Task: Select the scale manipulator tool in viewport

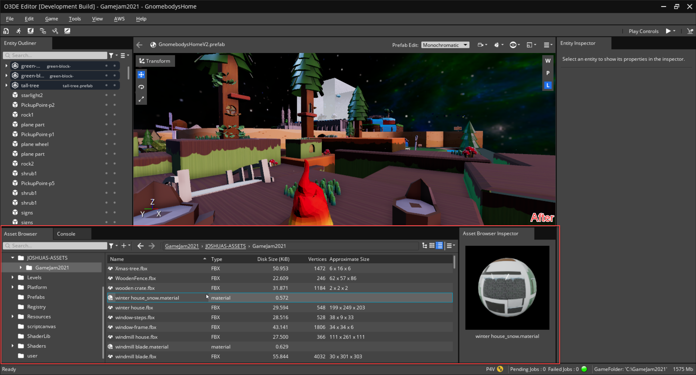Action: (141, 99)
